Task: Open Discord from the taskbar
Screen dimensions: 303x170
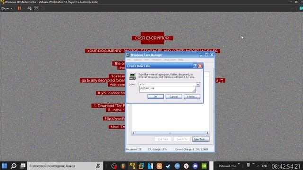Action: pyautogui.click(x=195, y=166)
